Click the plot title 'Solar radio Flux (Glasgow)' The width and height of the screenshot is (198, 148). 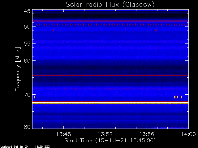110,5
